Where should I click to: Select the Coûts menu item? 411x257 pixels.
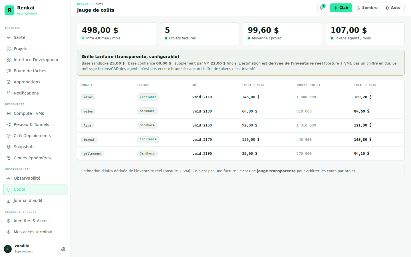click(35, 189)
